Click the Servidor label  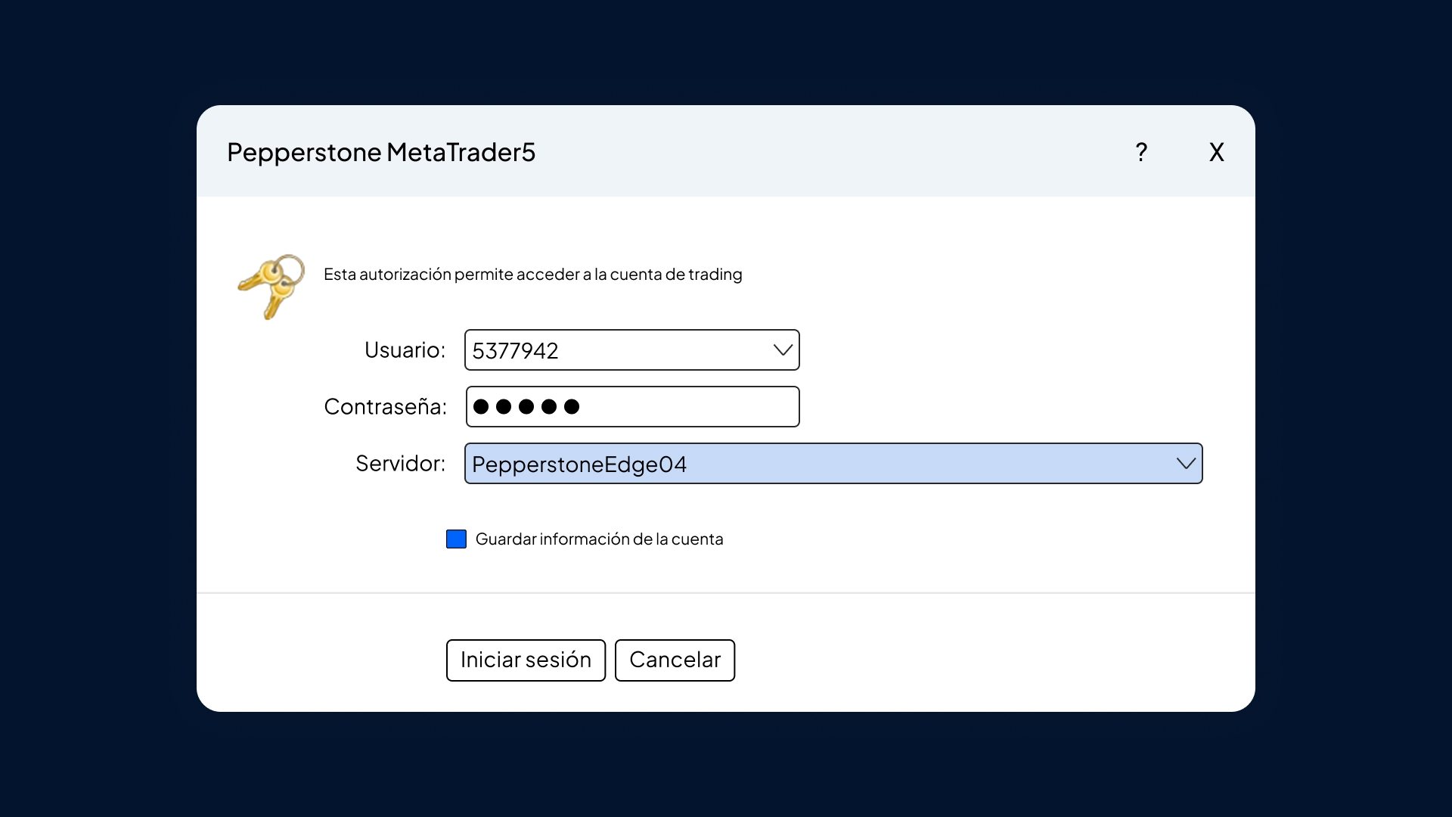click(400, 464)
